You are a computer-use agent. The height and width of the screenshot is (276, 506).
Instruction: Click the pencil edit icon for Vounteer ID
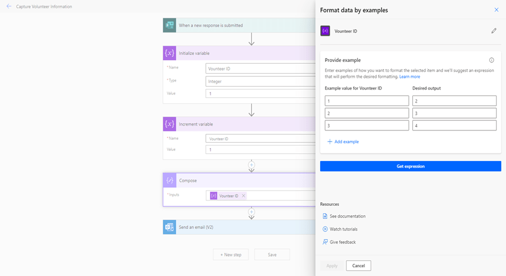point(494,31)
